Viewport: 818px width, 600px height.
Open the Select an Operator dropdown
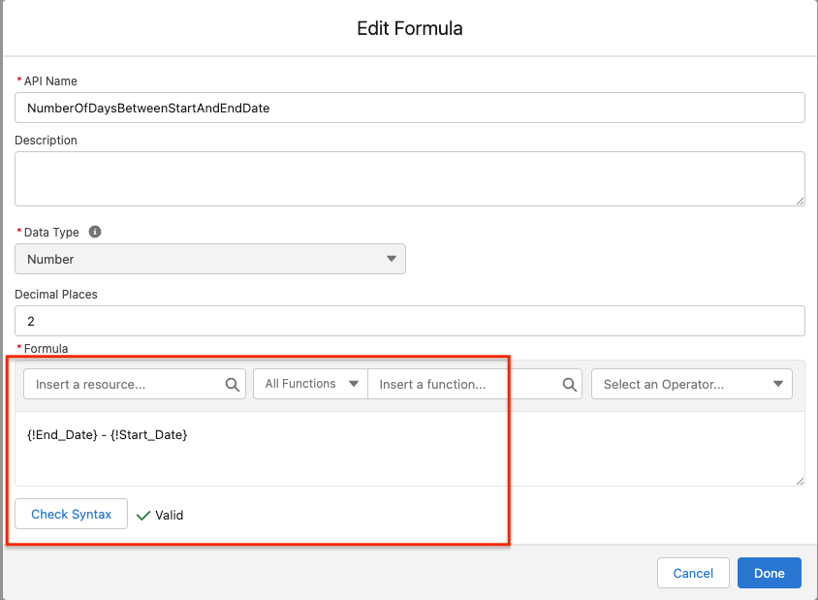692,384
